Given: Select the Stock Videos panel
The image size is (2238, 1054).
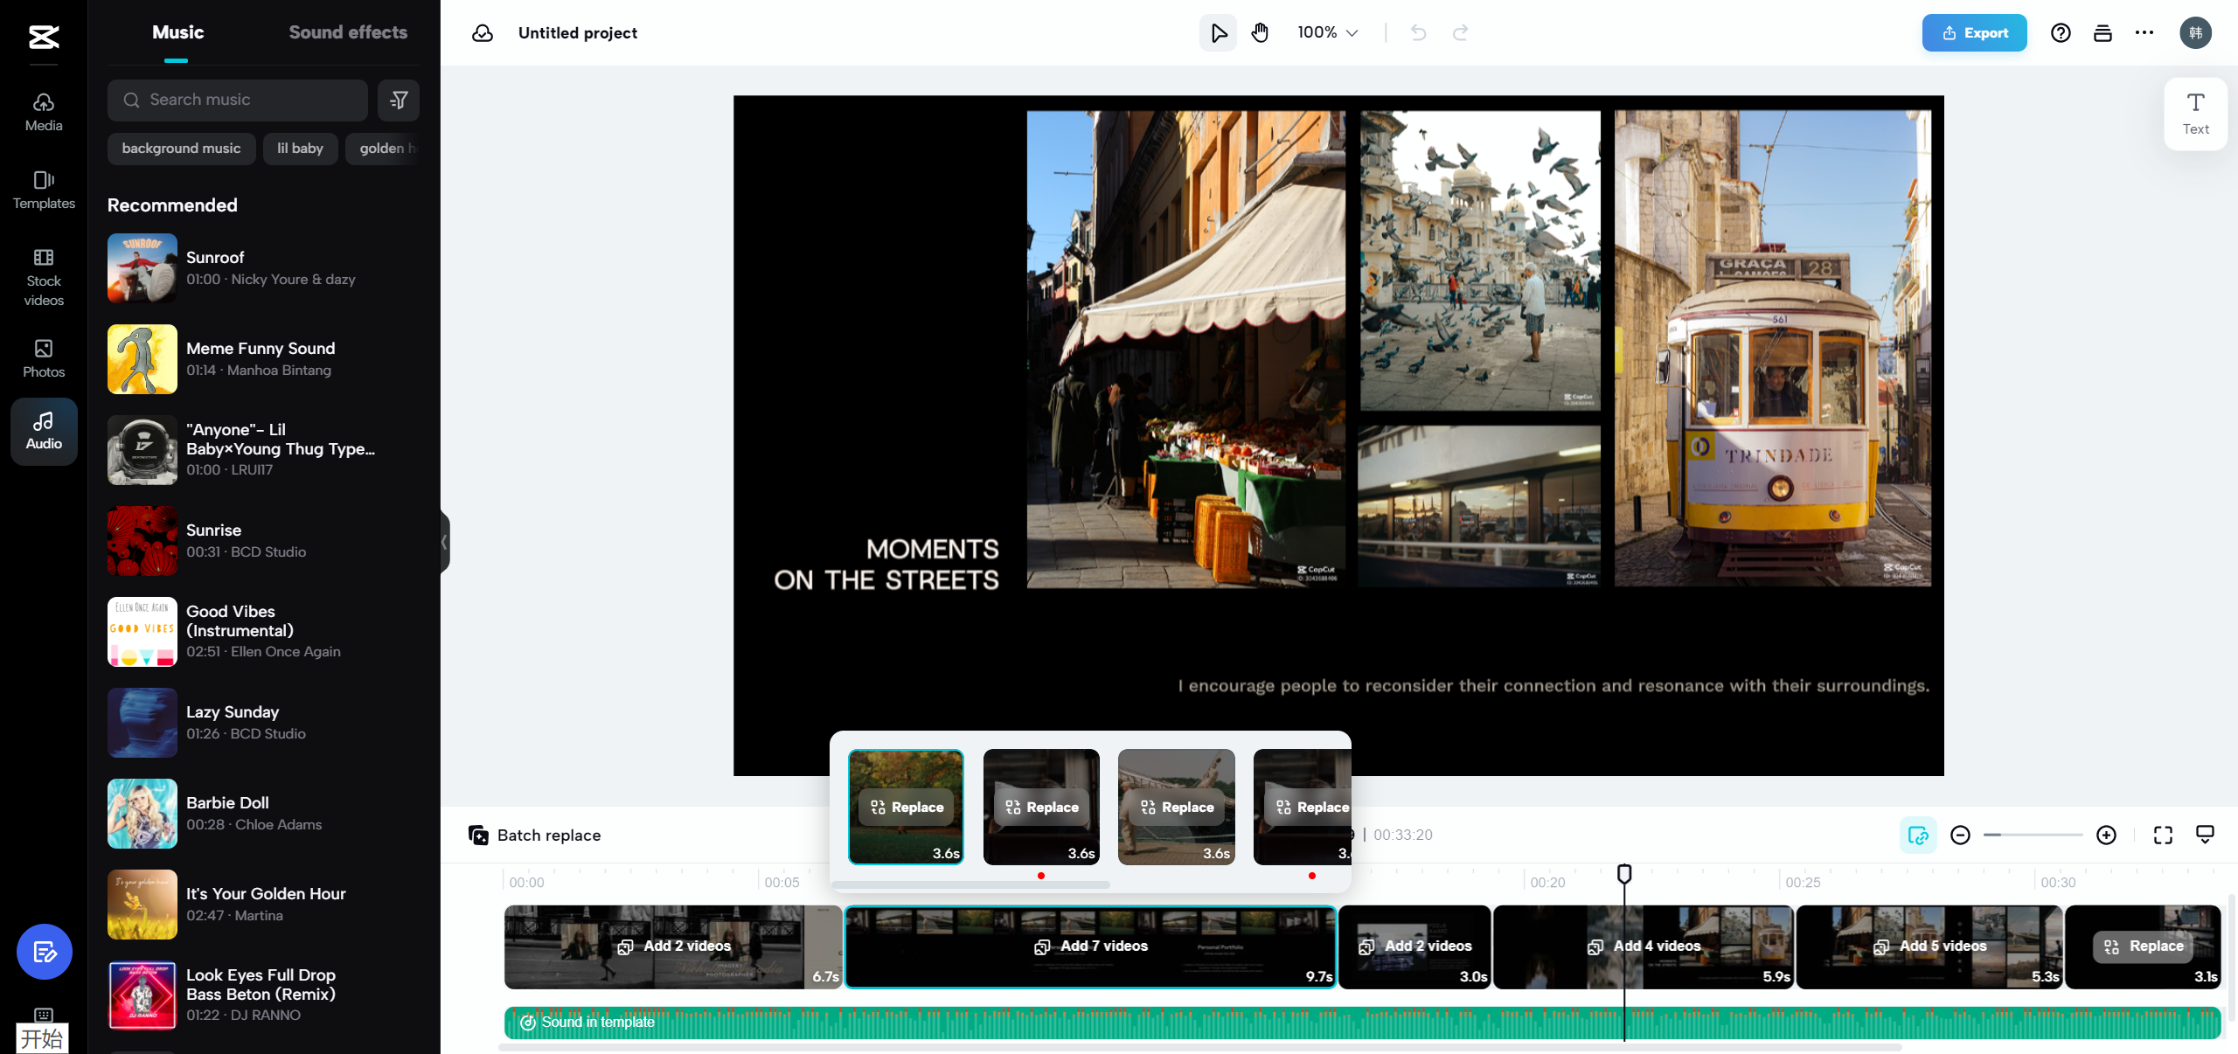Looking at the screenshot, I should (43, 277).
